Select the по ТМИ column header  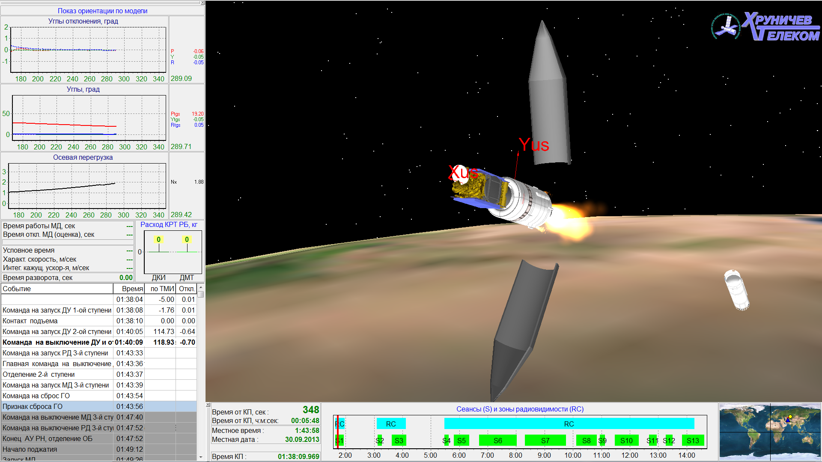[x=161, y=289]
